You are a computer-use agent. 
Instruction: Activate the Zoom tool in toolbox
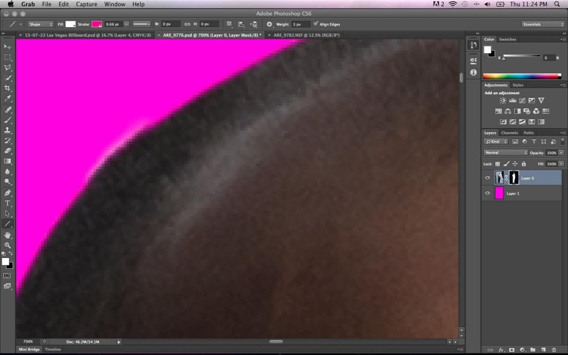7,245
